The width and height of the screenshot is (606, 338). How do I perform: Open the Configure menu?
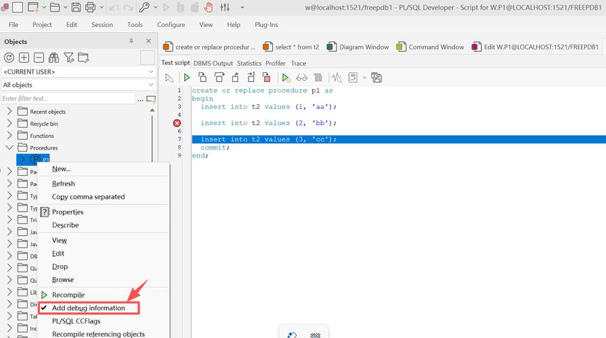[x=171, y=25]
